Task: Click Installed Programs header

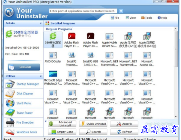Action: coord(63,23)
